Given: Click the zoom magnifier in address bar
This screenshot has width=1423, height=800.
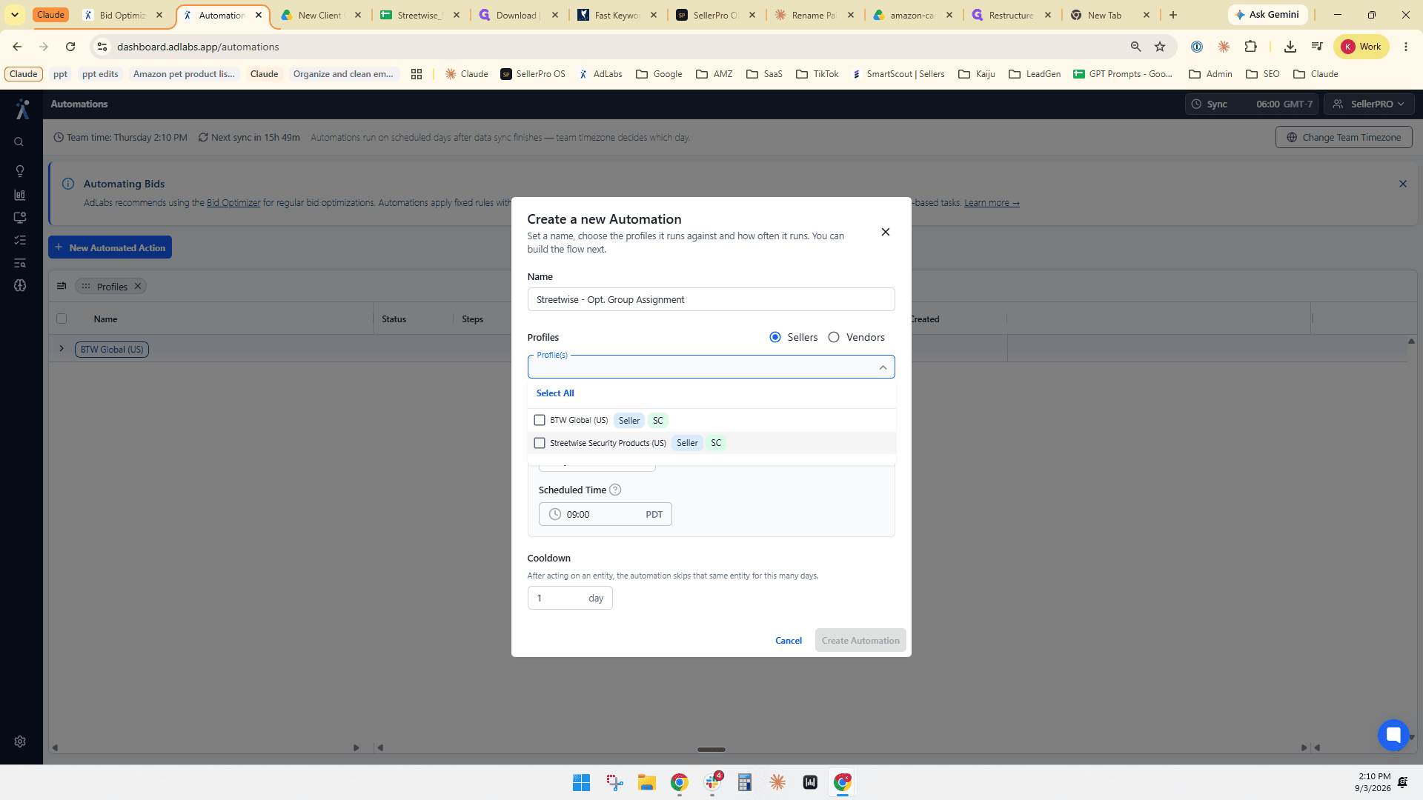Looking at the screenshot, I should 1135,47.
